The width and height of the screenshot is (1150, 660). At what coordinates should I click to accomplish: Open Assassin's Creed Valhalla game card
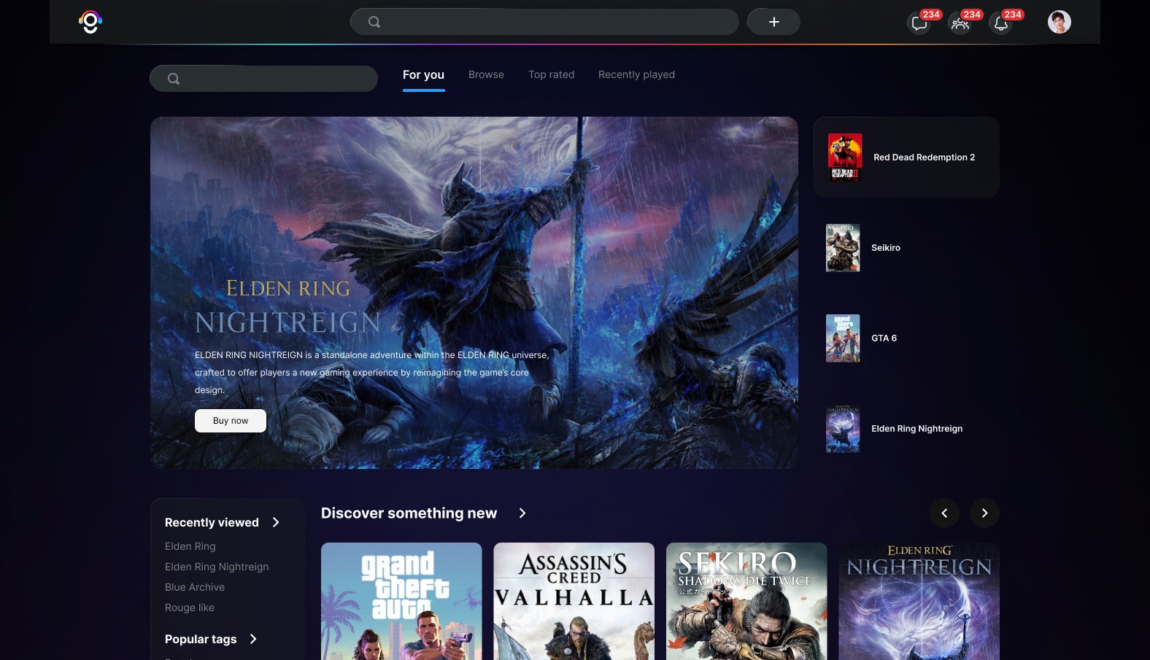coord(574,601)
